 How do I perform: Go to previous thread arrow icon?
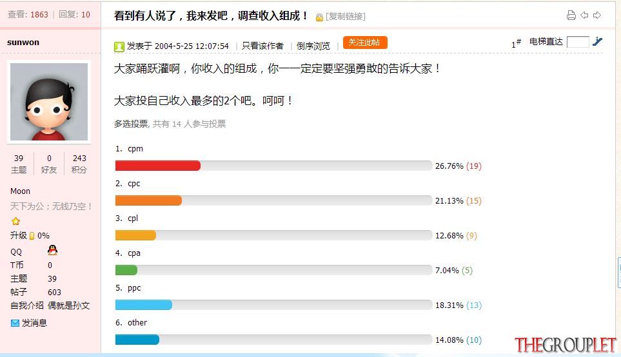[x=584, y=15]
